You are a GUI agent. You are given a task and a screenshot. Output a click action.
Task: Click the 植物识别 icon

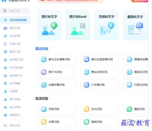tap(129, 109)
